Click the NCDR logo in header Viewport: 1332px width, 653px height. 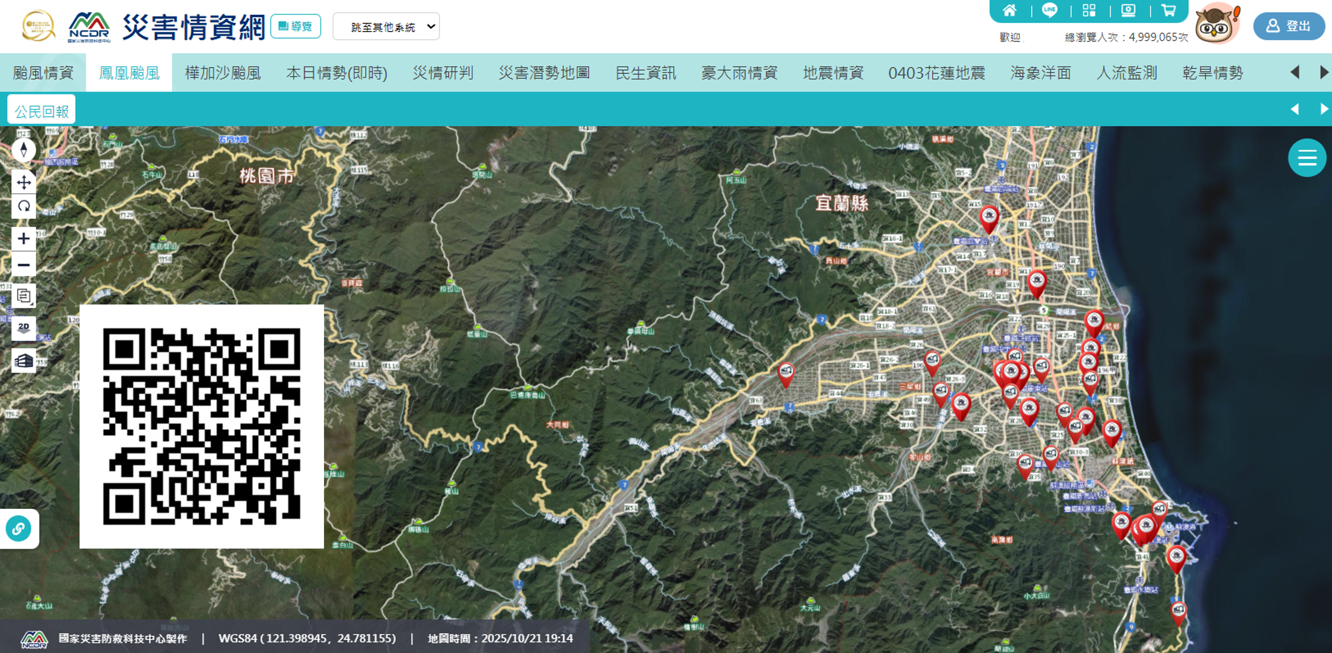coord(89,27)
